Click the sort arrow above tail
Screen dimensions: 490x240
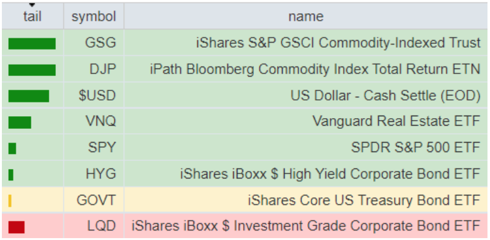(x=32, y=5)
